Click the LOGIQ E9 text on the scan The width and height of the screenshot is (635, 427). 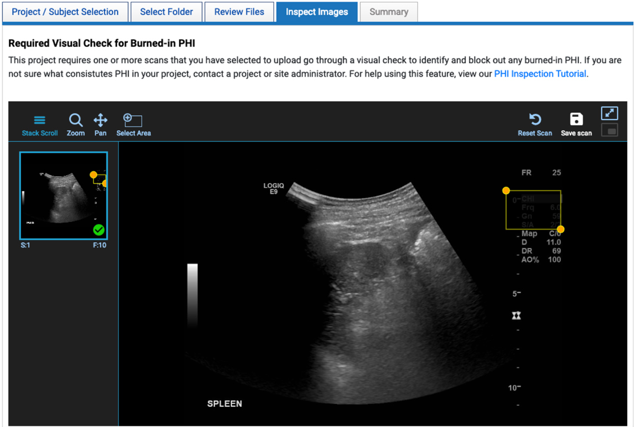point(274,189)
